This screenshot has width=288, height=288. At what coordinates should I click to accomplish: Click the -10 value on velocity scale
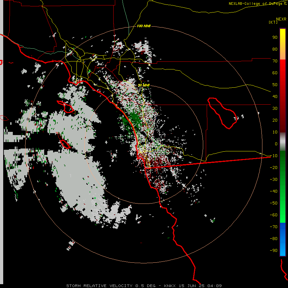pos(274,156)
